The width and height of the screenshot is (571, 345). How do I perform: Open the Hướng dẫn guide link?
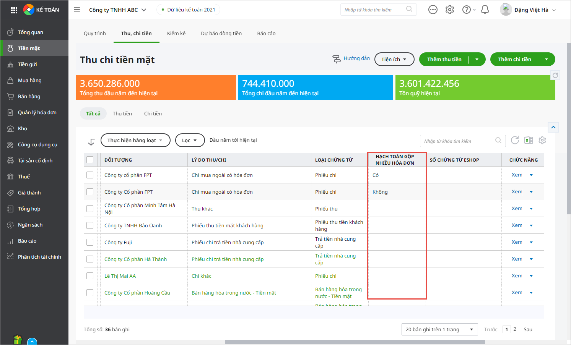point(351,58)
